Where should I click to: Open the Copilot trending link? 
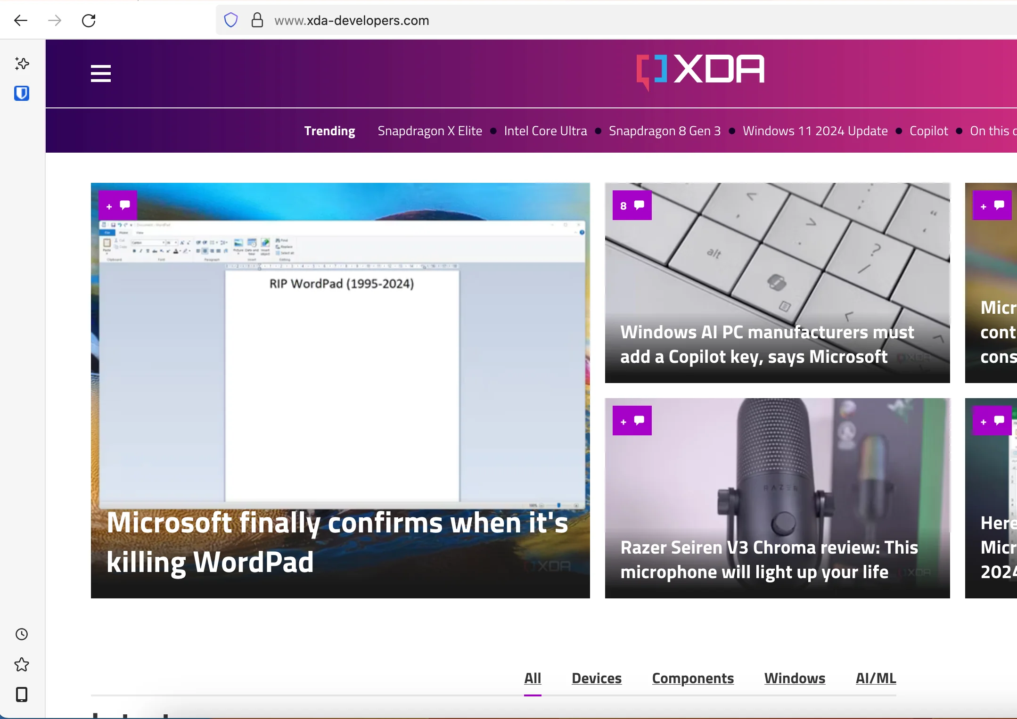(928, 131)
